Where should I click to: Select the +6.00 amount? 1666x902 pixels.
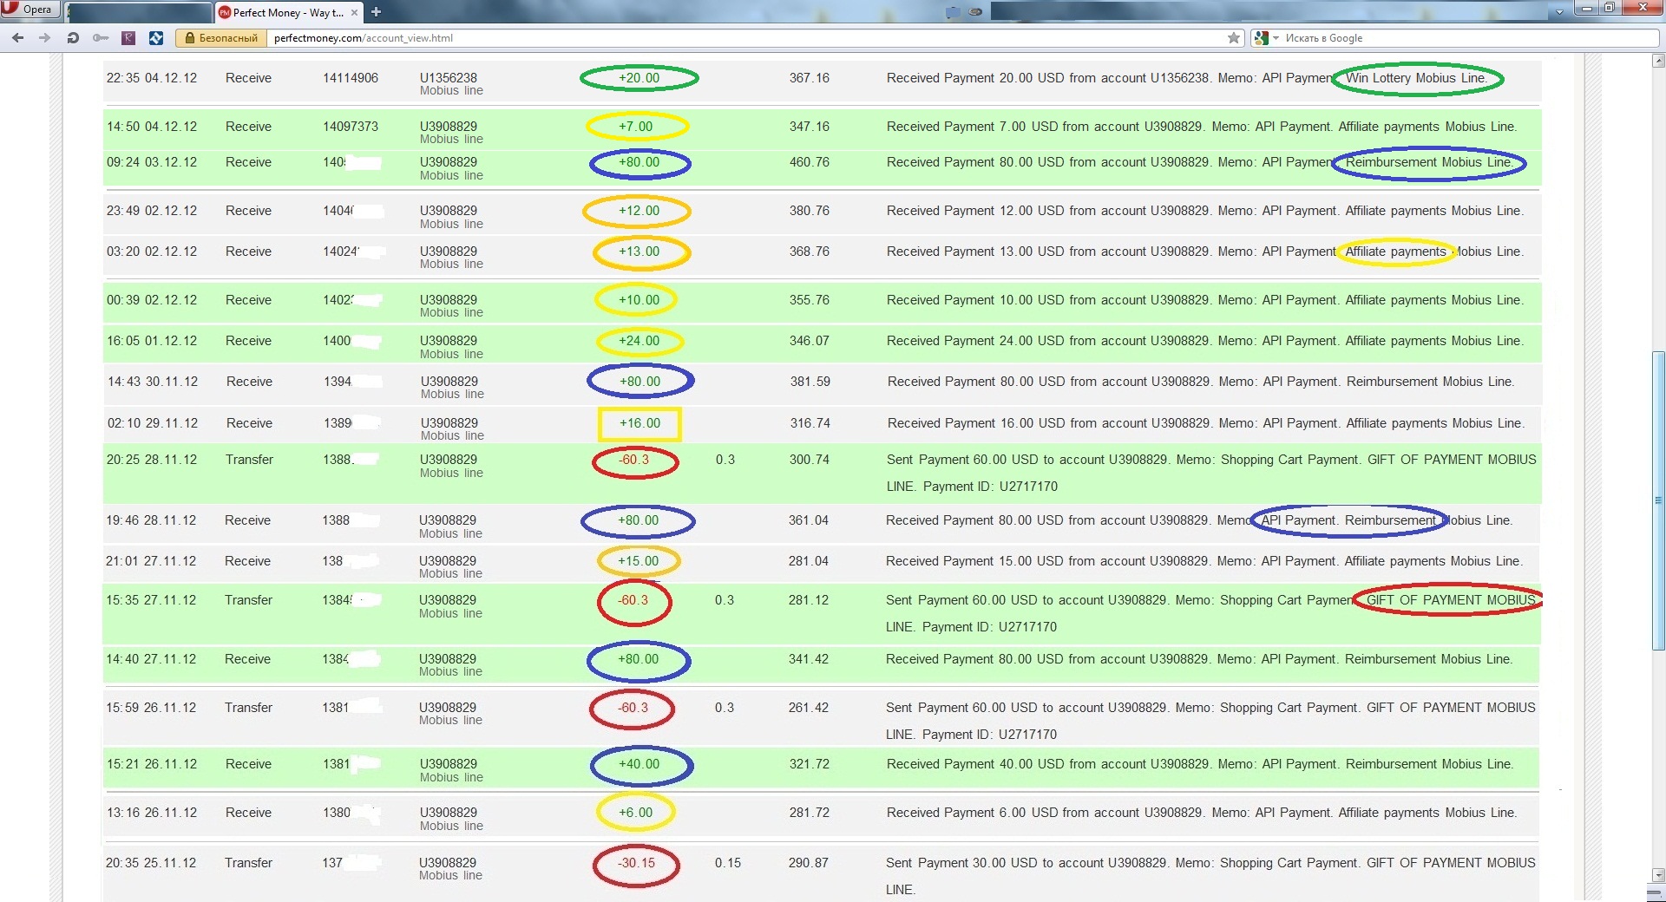click(x=635, y=813)
